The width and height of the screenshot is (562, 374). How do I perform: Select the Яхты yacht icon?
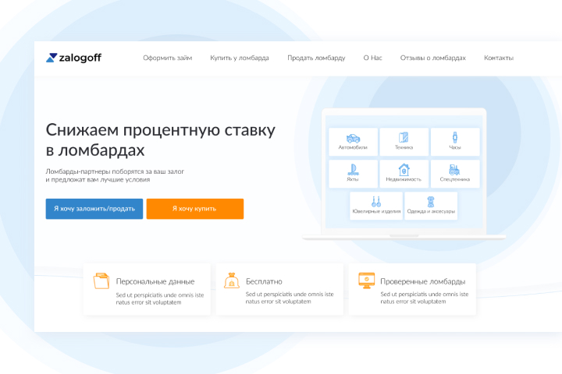(x=353, y=169)
